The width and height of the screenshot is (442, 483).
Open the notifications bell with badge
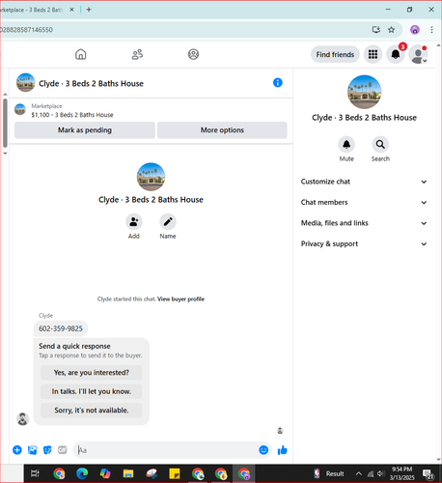click(396, 54)
